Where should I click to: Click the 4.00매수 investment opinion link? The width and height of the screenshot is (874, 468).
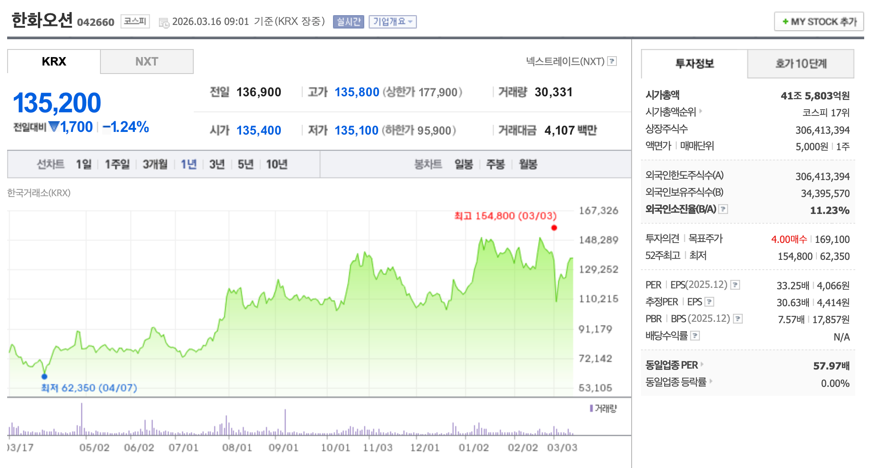(x=789, y=239)
